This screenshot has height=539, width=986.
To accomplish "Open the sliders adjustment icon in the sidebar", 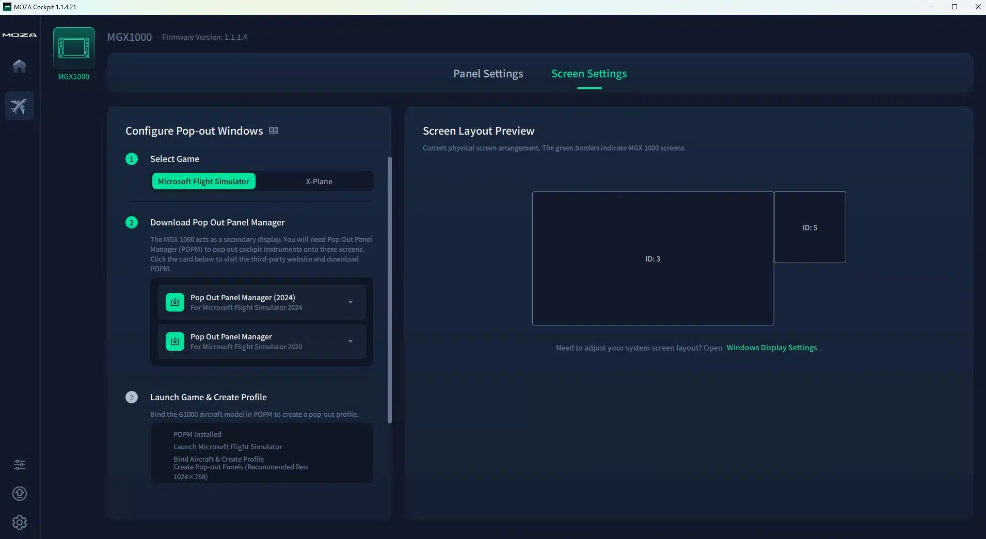I will (x=20, y=465).
